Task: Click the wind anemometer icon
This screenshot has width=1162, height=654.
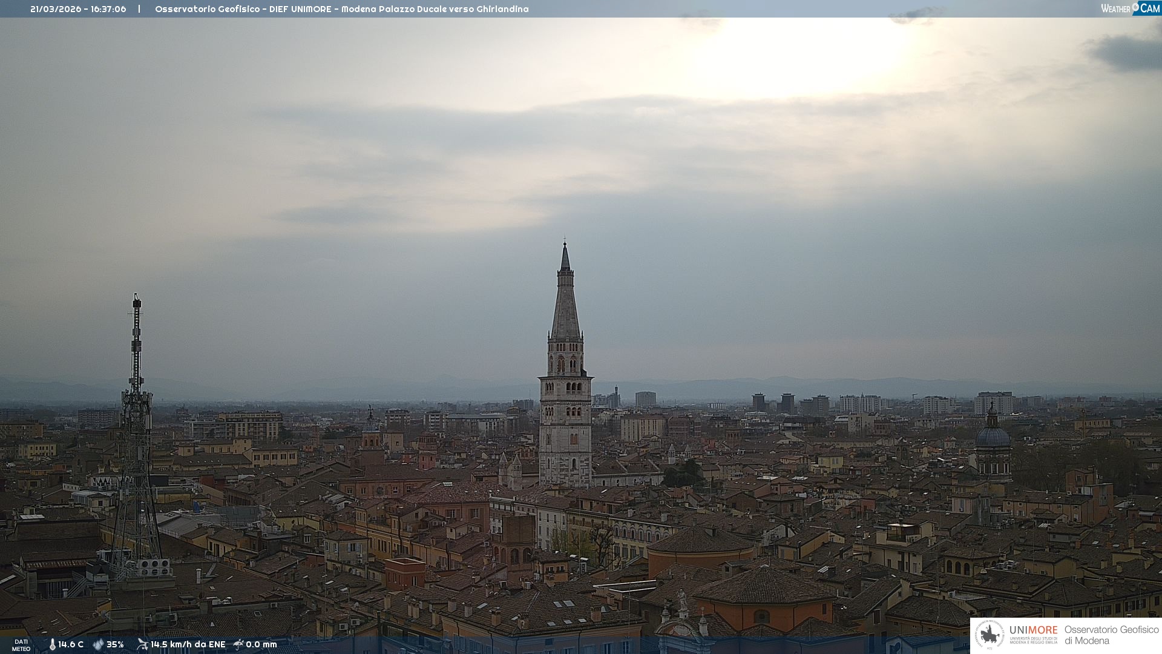Action: coord(142,644)
